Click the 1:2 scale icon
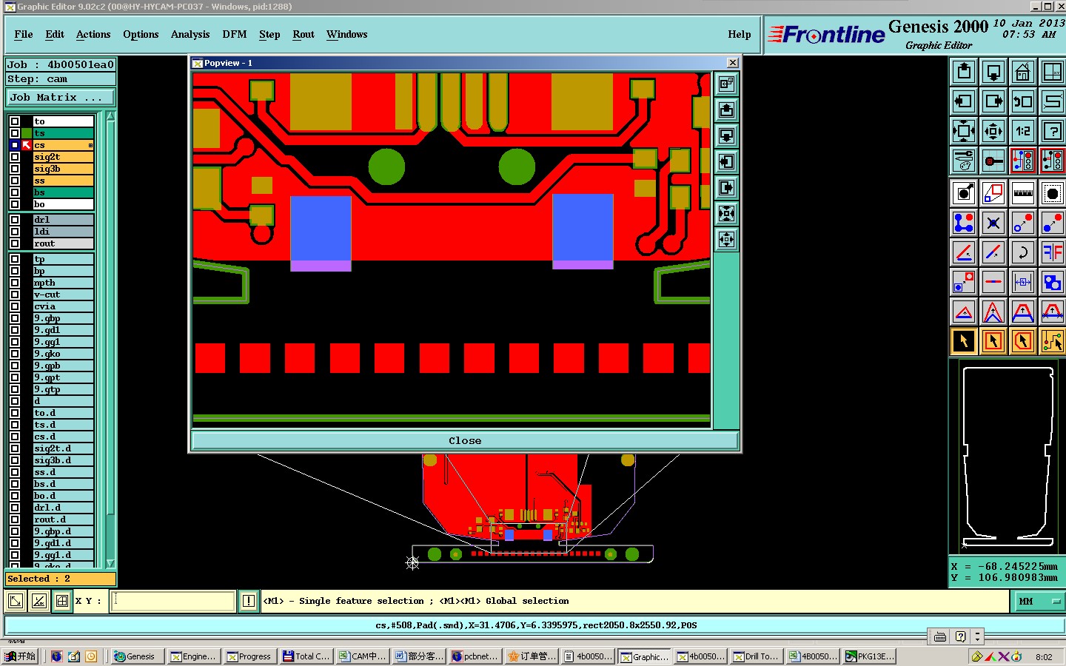The height and width of the screenshot is (666, 1066). click(x=1023, y=131)
